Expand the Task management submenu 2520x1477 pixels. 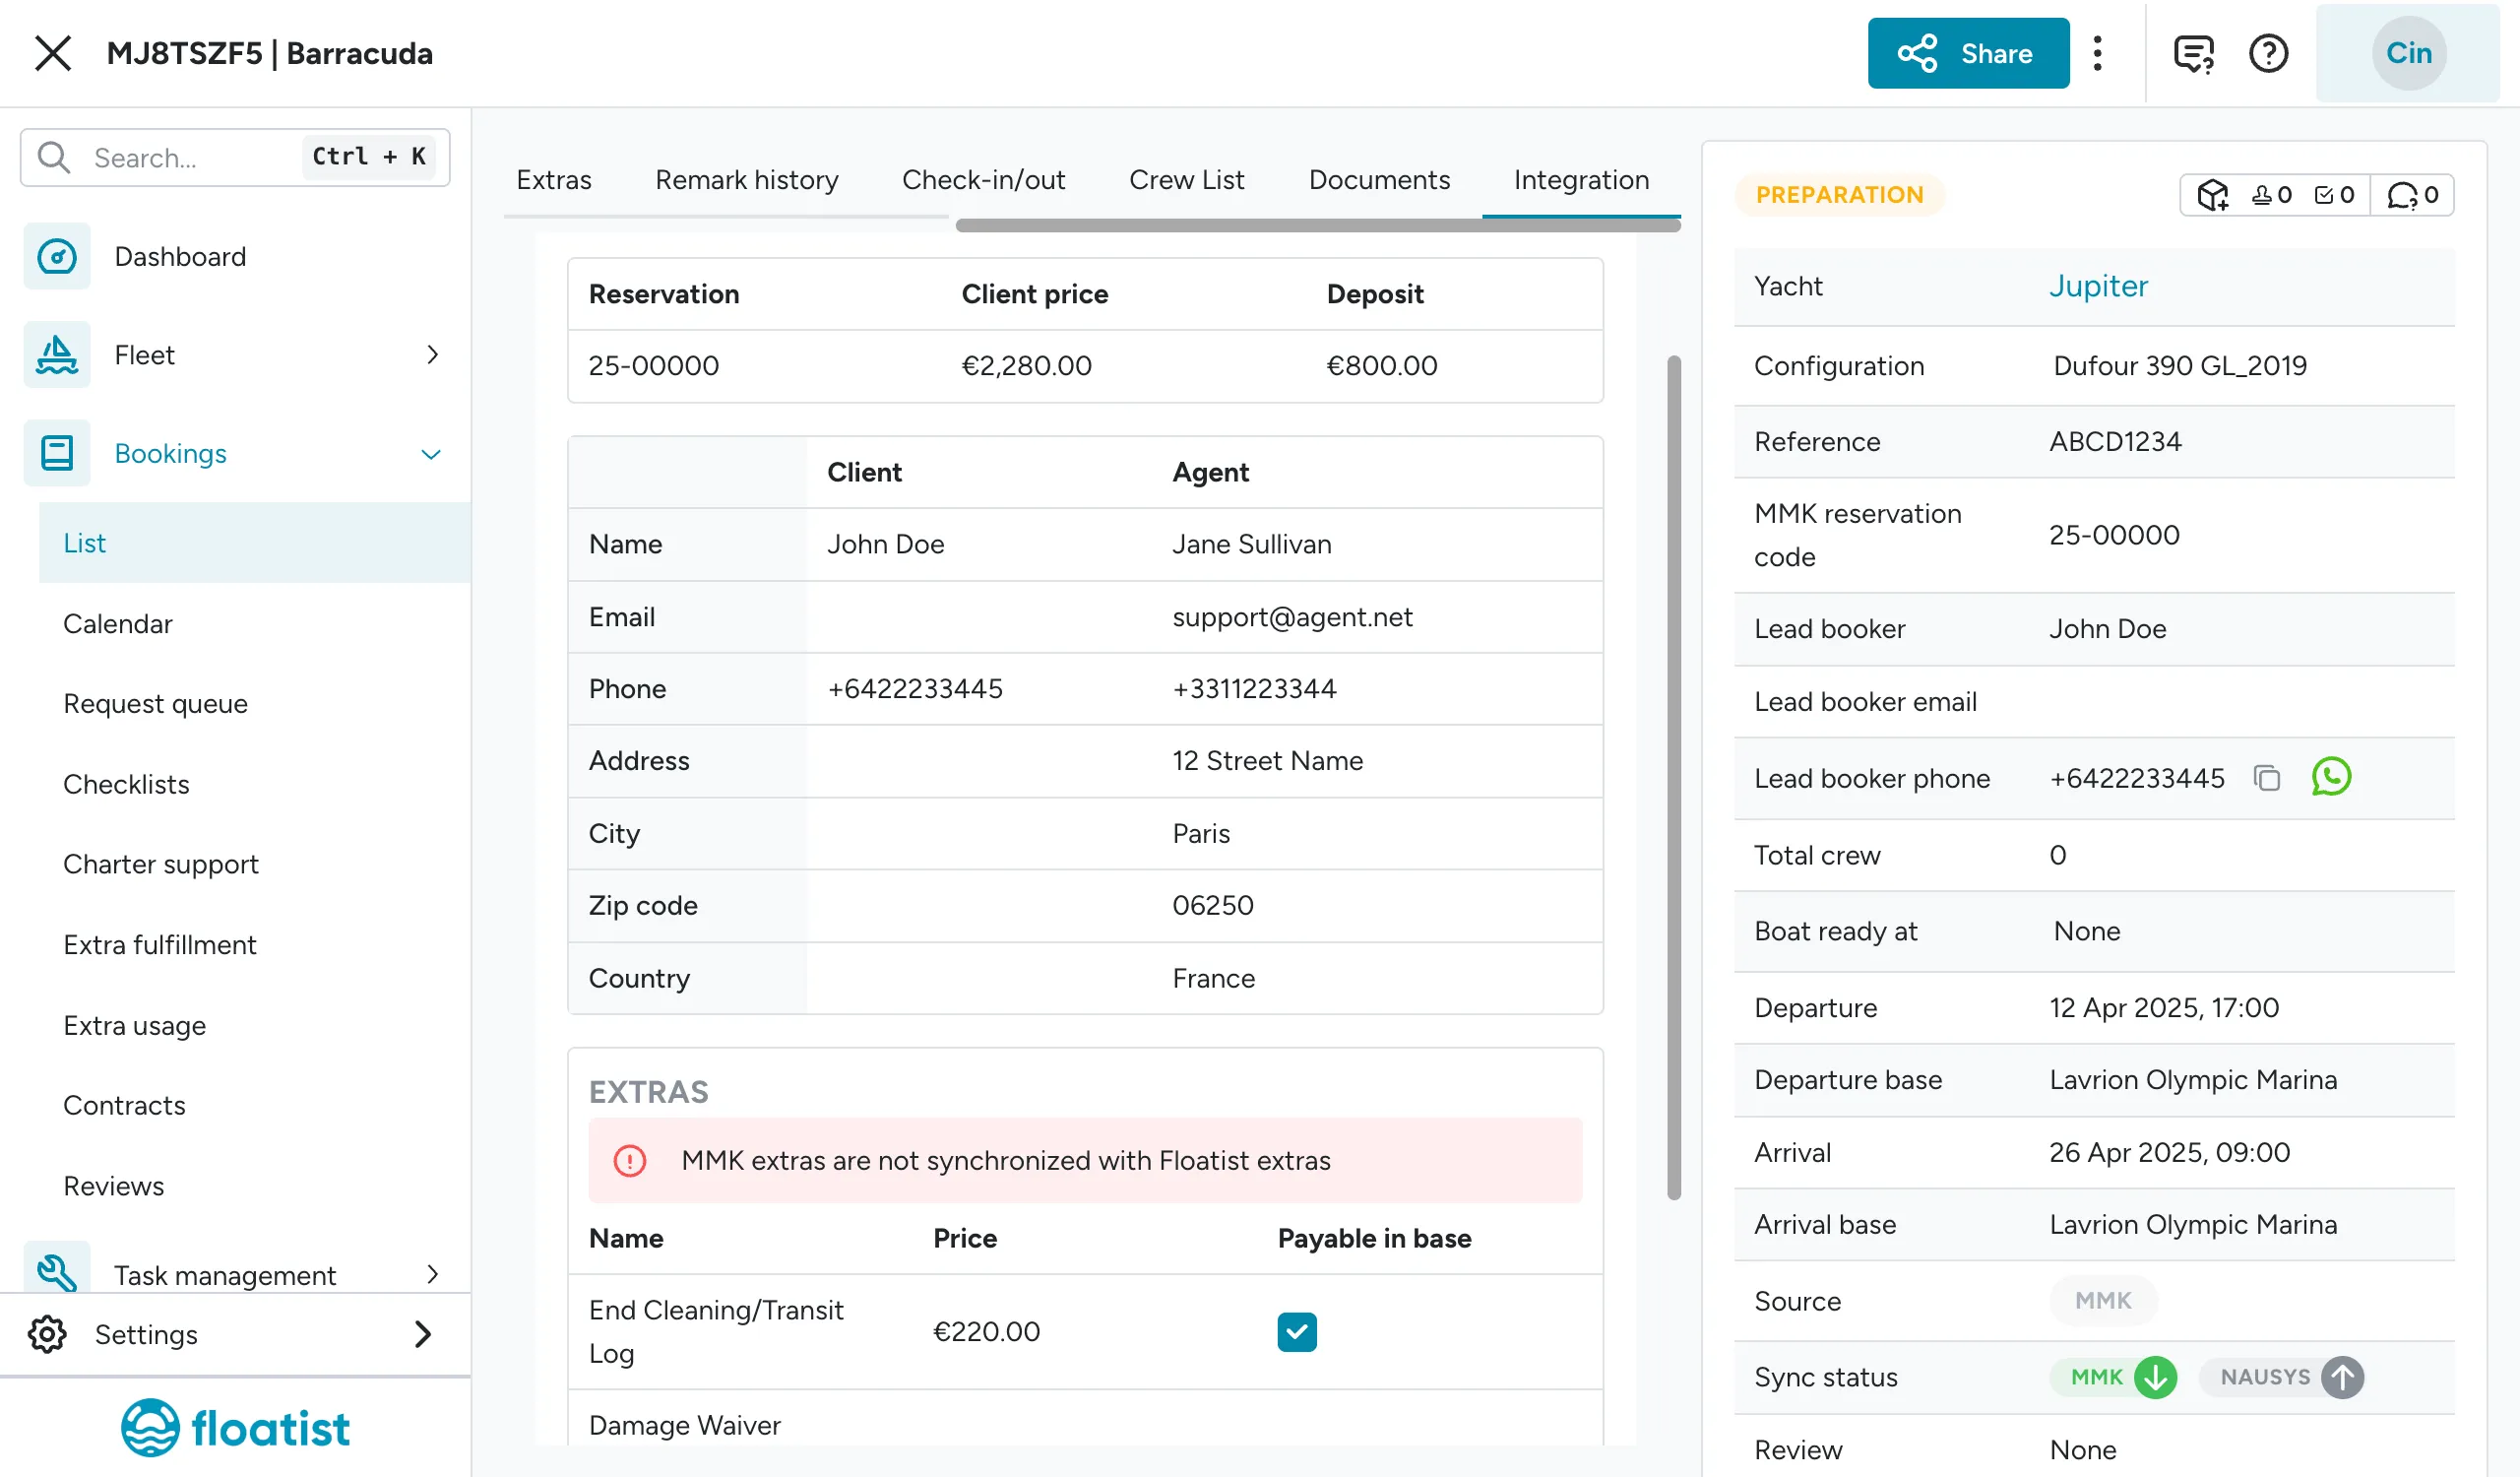[x=432, y=1274]
